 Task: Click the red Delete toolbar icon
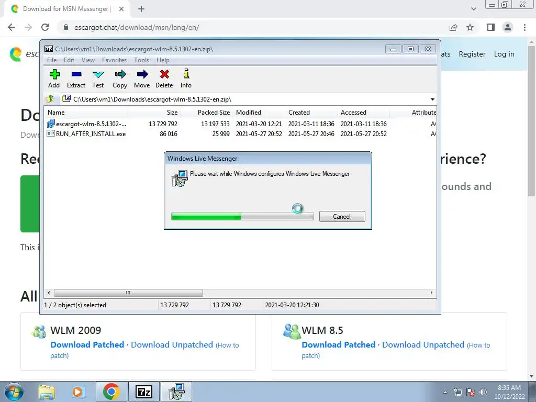point(164,74)
